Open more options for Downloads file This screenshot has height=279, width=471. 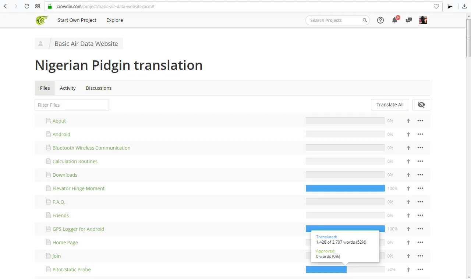420,175
